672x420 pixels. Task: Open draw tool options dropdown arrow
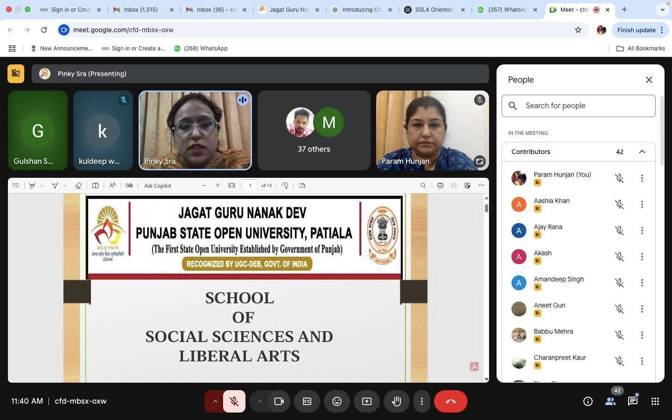(x=65, y=185)
